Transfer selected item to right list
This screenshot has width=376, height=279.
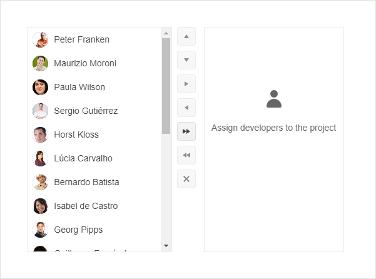[186, 84]
